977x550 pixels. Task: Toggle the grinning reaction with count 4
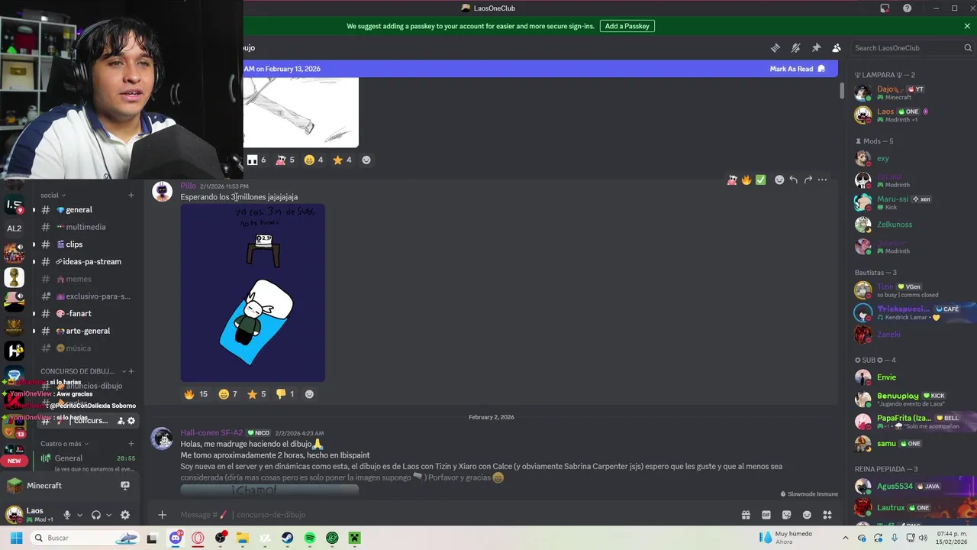(313, 160)
